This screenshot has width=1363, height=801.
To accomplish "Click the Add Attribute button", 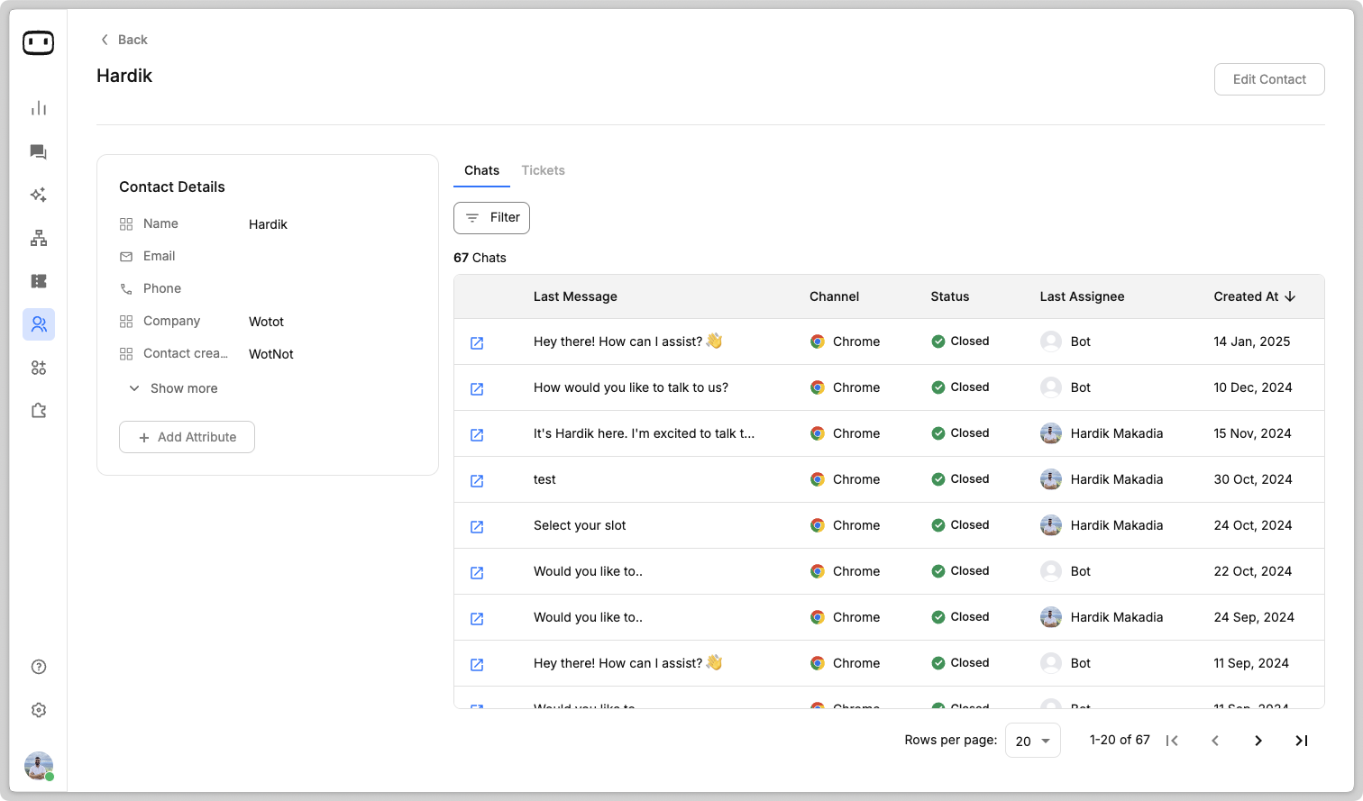I will (187, 437).
